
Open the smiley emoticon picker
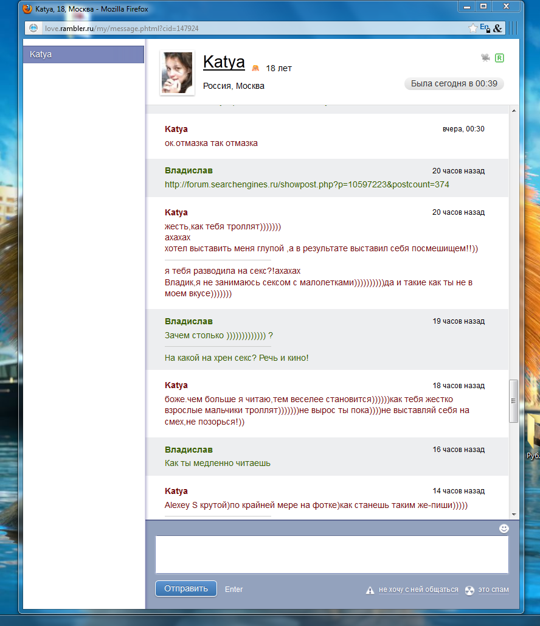point(504,529)
